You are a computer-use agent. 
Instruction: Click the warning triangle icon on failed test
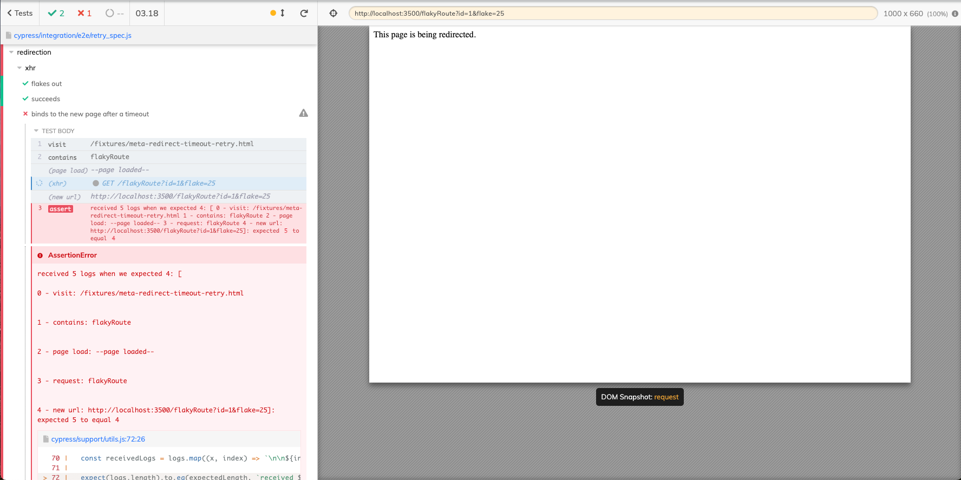tap(304, 113)
